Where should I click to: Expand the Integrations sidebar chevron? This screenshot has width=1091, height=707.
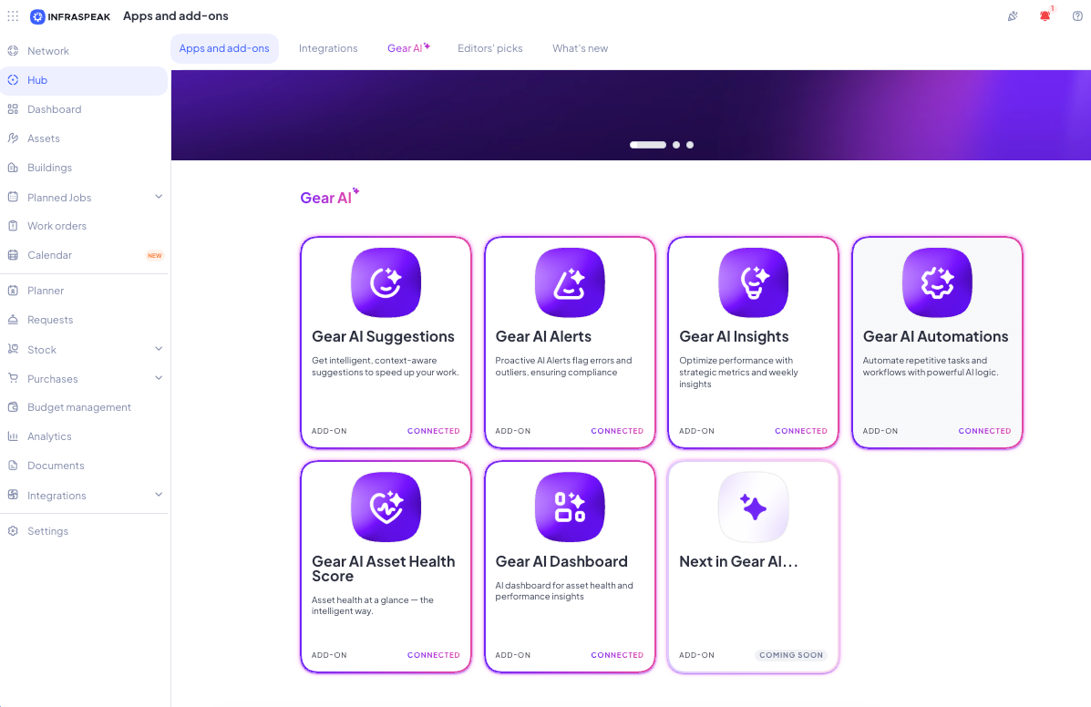pos(159,495)
